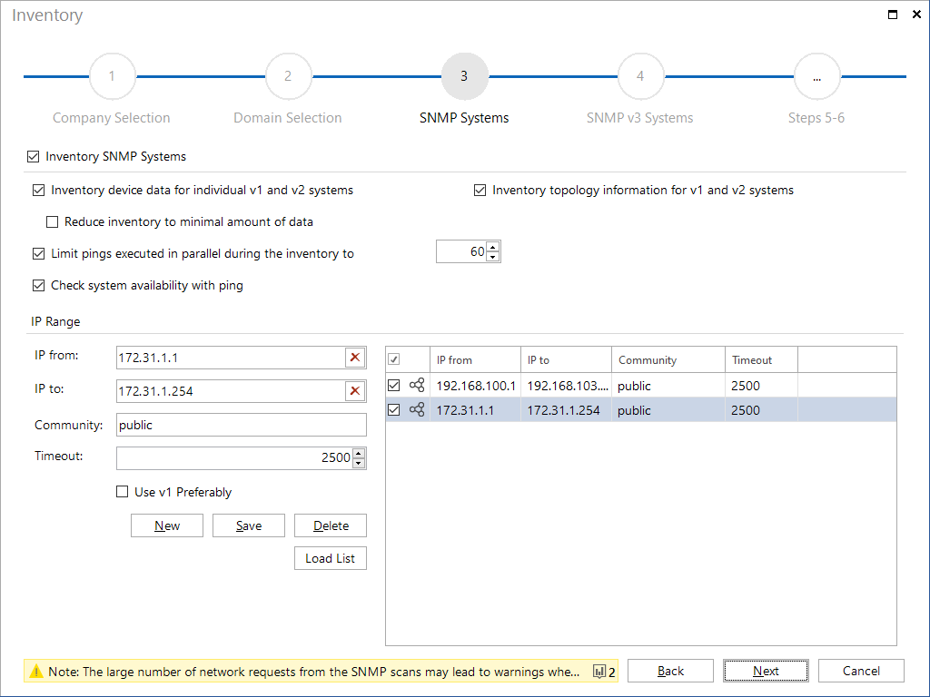Viewport: 930px width, 697px height.
Task: Clear the IP from field with red X
Action: point(355,358)
